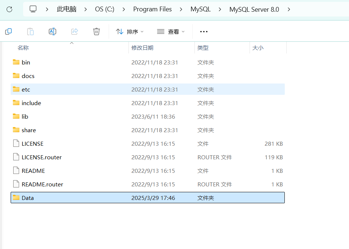Click lib's date 2023/6/11 18:36
This screenshot has width=349, height=249.
(153, 116)
